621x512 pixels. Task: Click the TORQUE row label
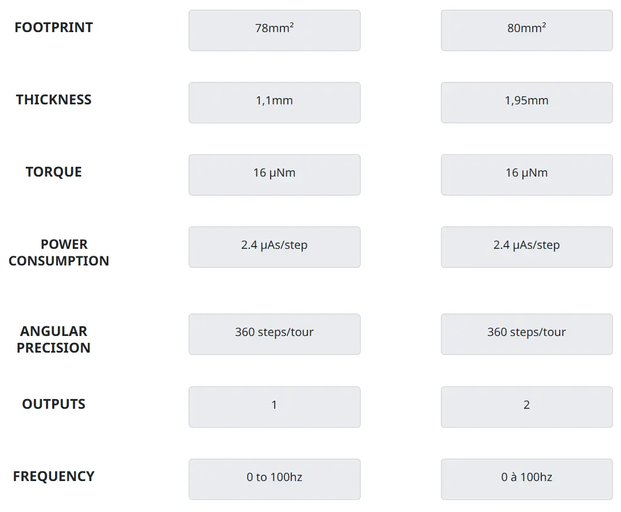click(53, 172)
